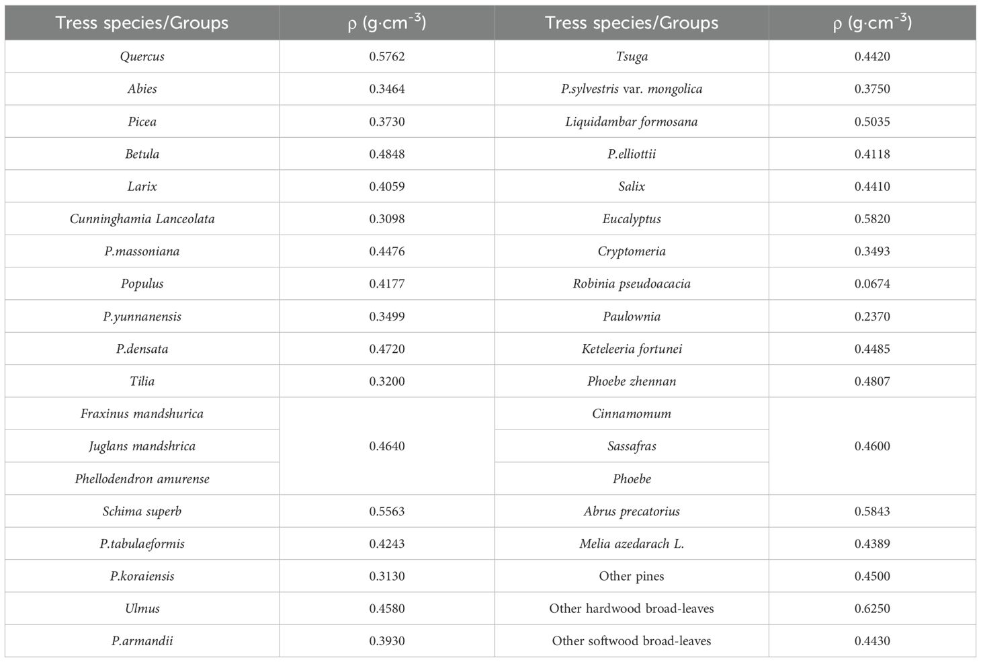
Task: Click the merged 0.4600 value cell
Action: 871,446
